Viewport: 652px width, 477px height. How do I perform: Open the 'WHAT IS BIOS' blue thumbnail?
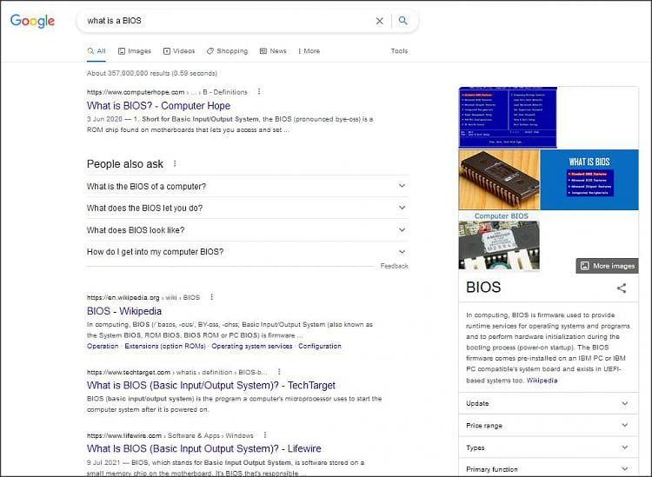coord(589,180)
